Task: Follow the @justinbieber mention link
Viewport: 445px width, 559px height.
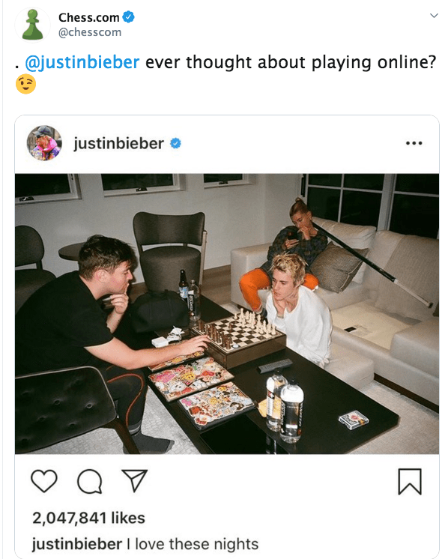Action: pos(82,62)
